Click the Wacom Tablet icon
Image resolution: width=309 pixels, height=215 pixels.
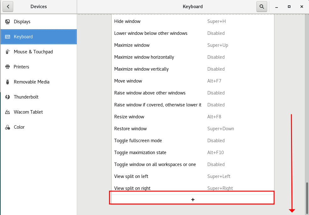coord(8,112)
